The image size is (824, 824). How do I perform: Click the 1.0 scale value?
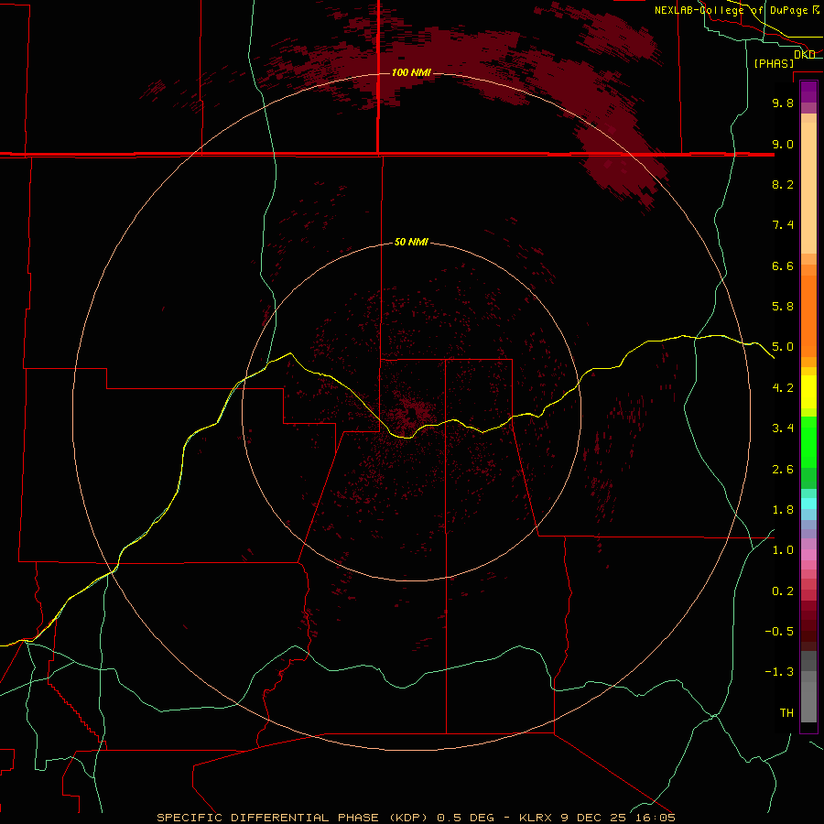(x=783, y=550)
